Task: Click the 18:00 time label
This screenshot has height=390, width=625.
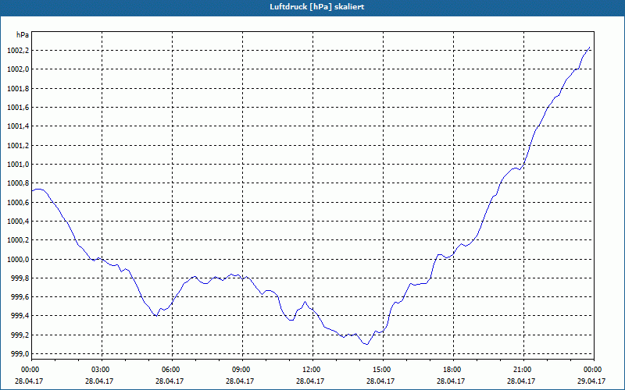Action: [453, 370]
